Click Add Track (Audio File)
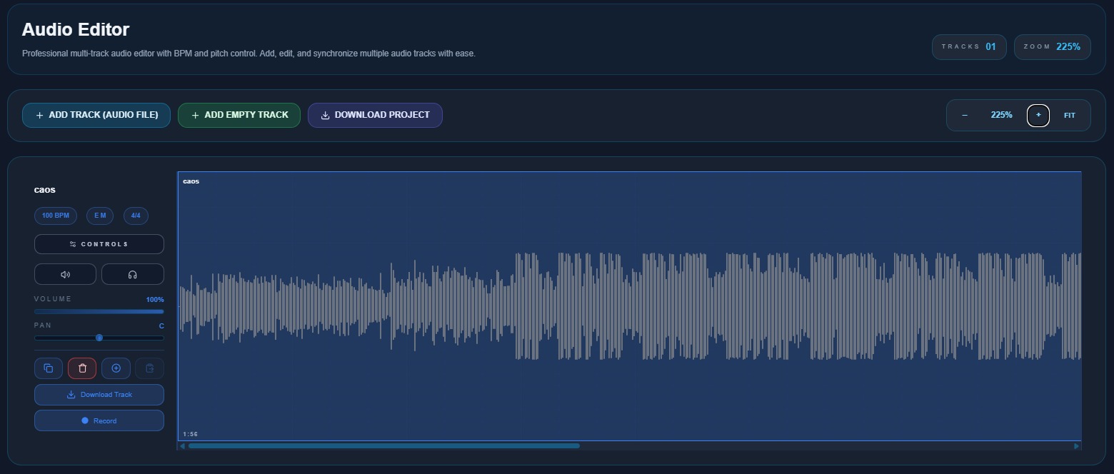 [x=96, y=115]
